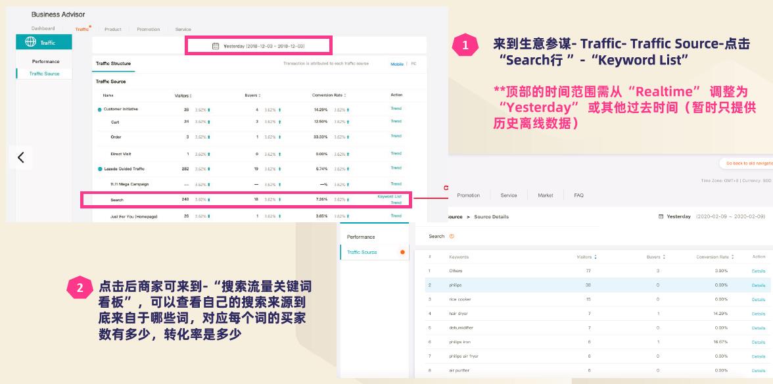Open Trend for Lazada Guided Traffic row
This screenshot has height=384, width=773.
click(x=396, y=168)
